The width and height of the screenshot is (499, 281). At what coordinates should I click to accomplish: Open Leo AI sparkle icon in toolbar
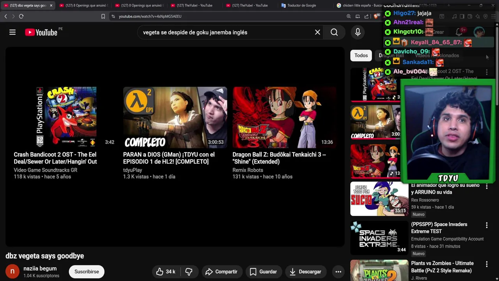(478, 16)
